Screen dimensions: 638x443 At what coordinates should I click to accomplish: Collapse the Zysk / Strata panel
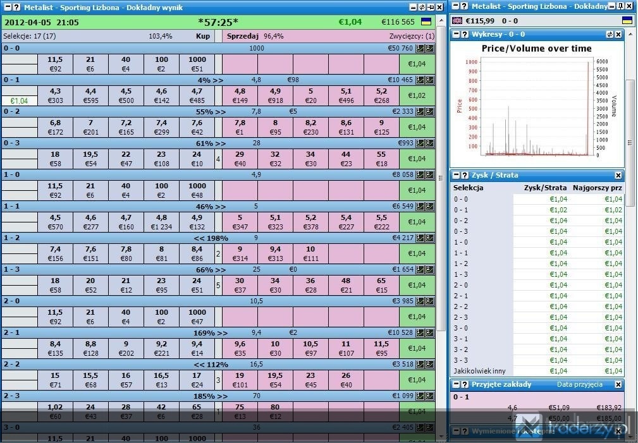tap(456, 175)
